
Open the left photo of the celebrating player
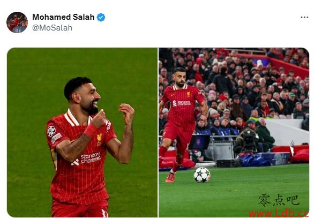[82, 132]
